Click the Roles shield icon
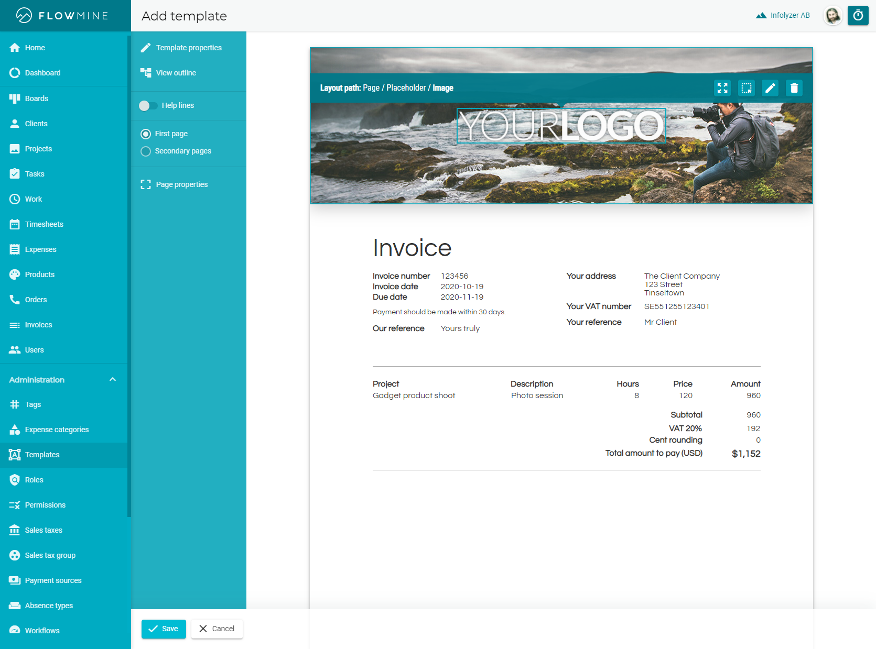 point(15,480)
